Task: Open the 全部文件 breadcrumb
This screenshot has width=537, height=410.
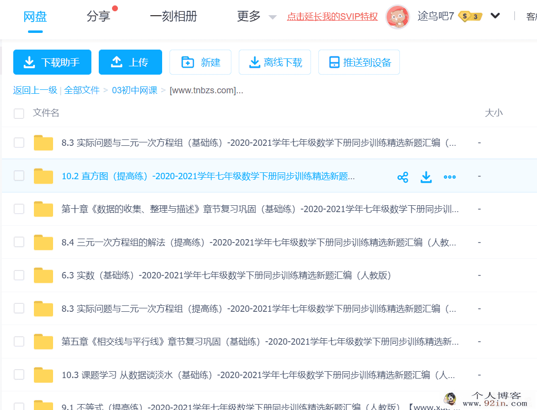Action: tap(82, 90)
